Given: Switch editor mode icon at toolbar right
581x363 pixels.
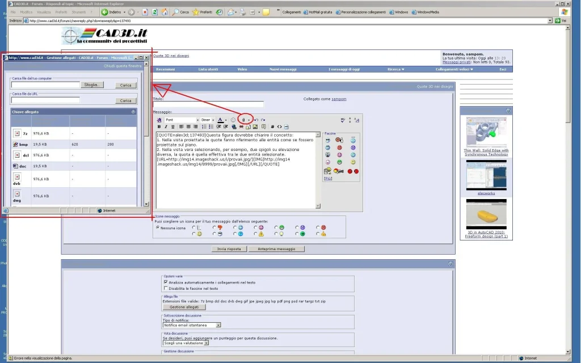Looking at the screenshot, I should [x=356, y=120].
